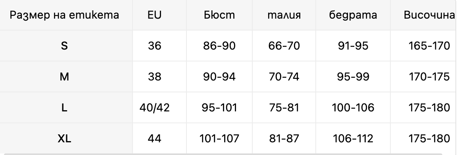
Task: Click the EU size 40/42 cell
Action: [154, 108]
